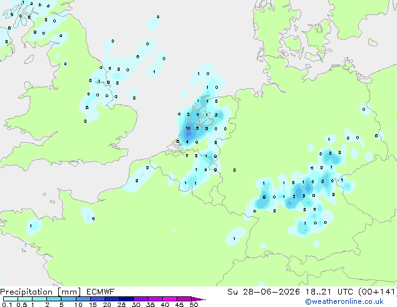
Task: Click the "Precipitation [mm]" title text
Action: (41, 292)
